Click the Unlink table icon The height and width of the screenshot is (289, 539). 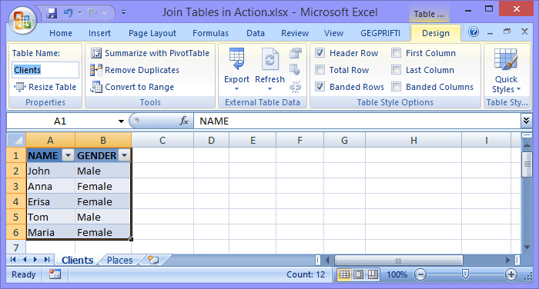point(295,87)
